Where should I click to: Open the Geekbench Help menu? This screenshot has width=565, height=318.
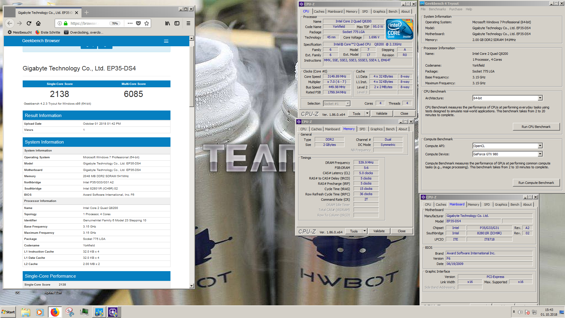pyautogui.click(x=469, y=9)
